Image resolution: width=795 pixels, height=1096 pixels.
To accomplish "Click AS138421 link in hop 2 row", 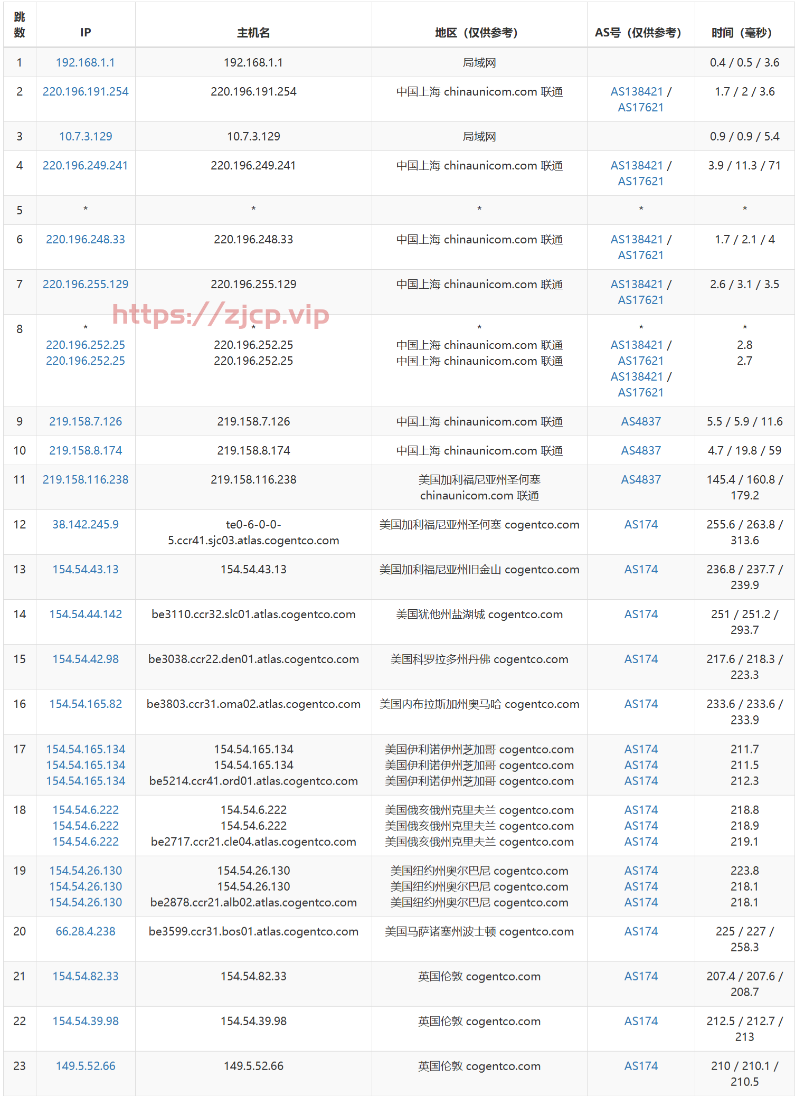I will click(x=637, y=91).
